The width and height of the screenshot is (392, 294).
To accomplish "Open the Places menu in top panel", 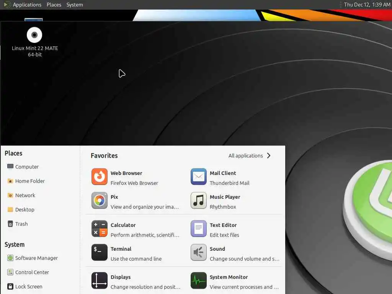I will pos(54,5).
